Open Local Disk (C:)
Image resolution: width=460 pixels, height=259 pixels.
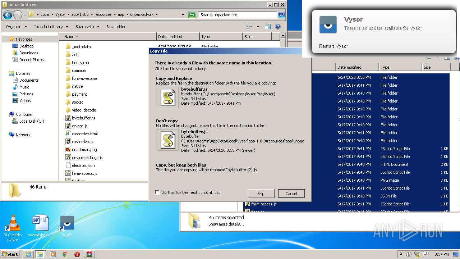tap(28, 121)
